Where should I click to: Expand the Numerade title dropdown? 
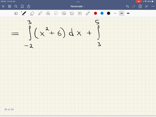(78, 6)
